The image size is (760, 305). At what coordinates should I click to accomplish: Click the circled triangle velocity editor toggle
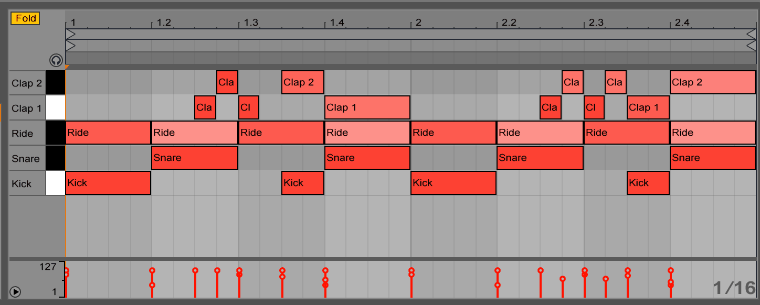16,291
